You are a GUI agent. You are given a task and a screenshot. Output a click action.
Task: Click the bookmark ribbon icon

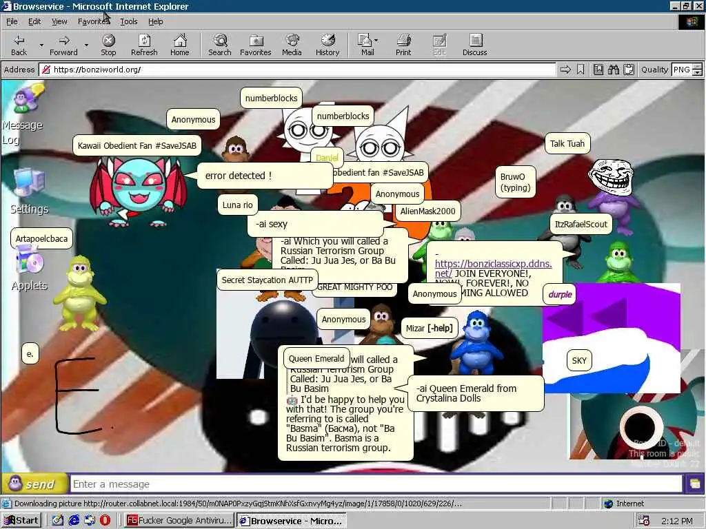(x=581, y=70)
